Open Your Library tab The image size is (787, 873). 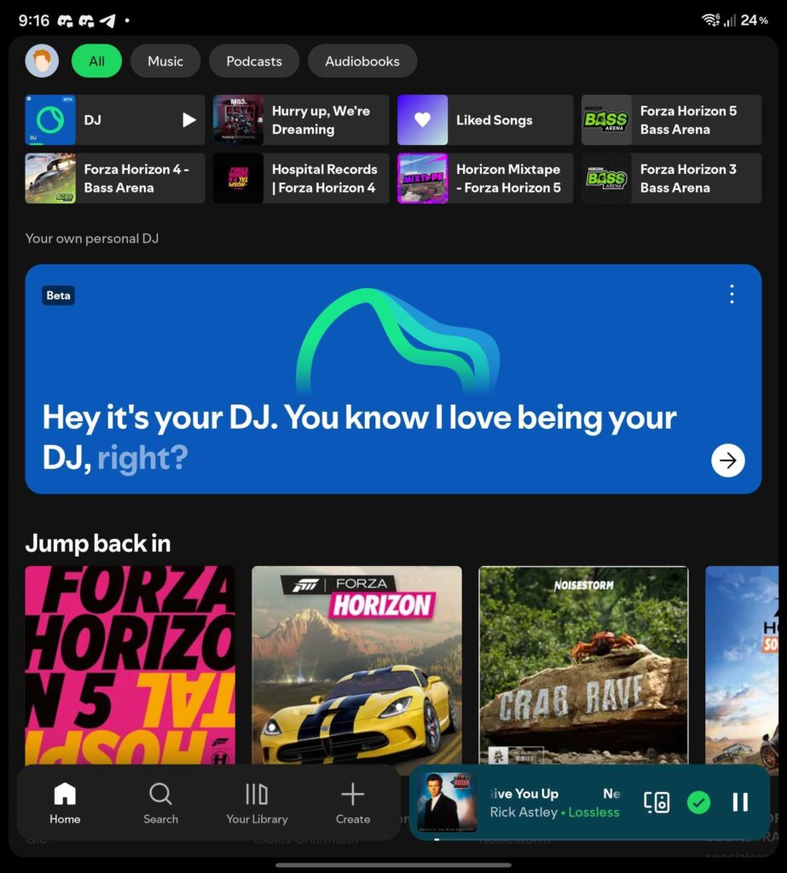257,803
